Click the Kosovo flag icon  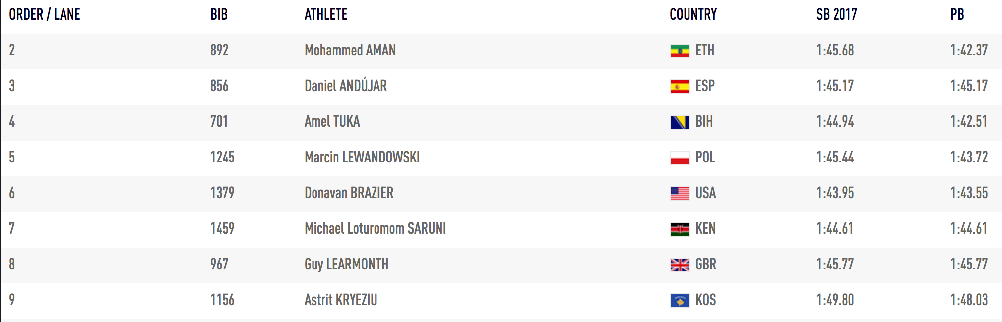(680, 301)
